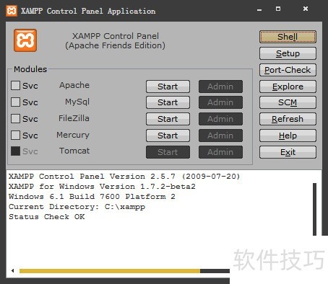Tick the MySql Svc checkbox
328x284 pixels.
point(15,102)
